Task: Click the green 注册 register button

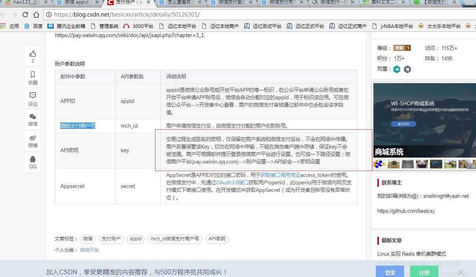Action: (x=424, y=272)
